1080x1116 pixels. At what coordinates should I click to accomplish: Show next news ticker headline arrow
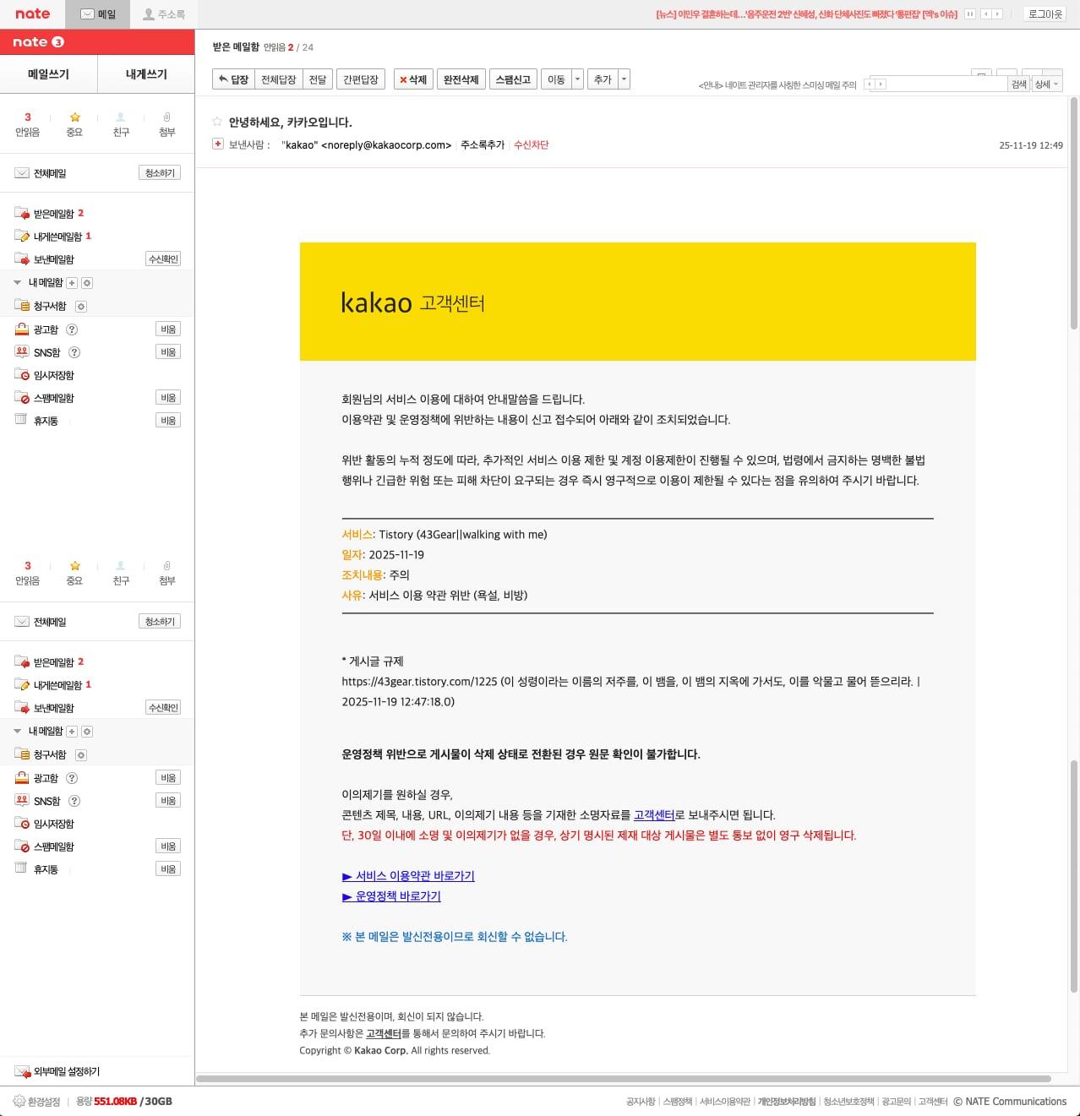[x=998, y=14]
